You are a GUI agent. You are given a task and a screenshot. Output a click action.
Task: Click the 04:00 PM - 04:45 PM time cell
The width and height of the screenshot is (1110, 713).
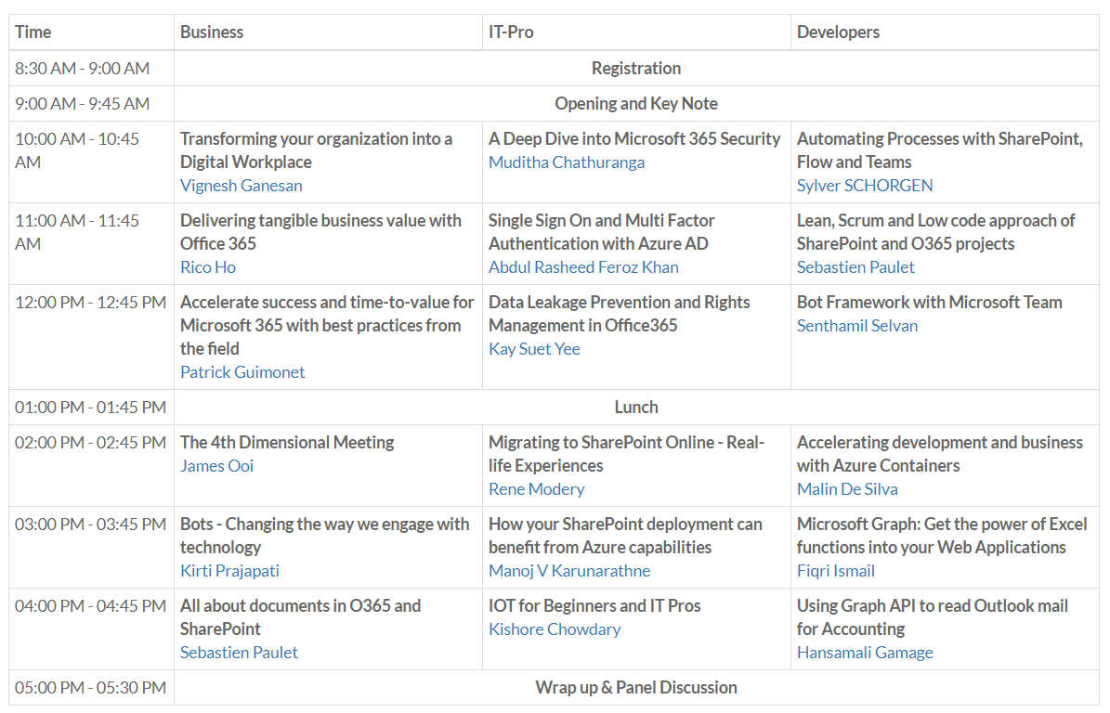pos(91,629)
